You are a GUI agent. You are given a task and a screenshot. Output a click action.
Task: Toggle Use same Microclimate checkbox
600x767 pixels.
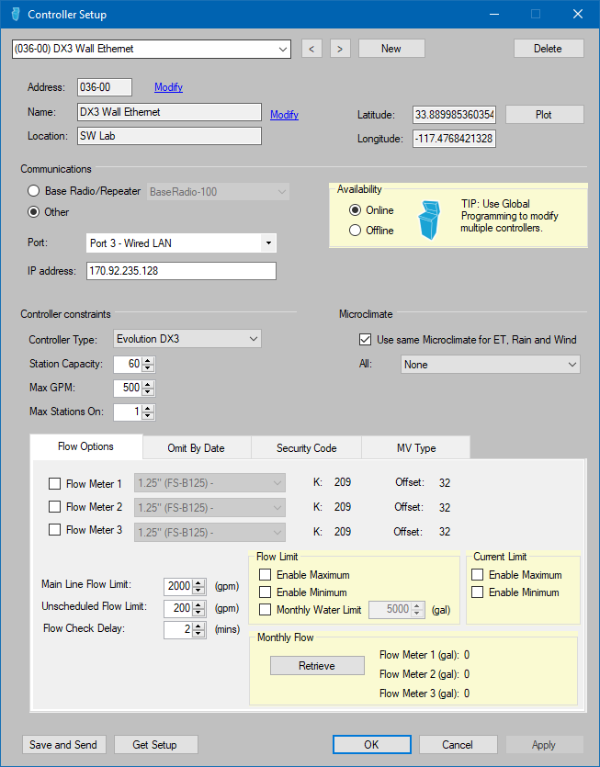365,340
